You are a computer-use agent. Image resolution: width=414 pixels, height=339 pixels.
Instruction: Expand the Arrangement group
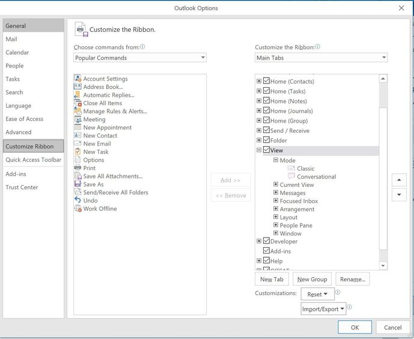[276, 209]
